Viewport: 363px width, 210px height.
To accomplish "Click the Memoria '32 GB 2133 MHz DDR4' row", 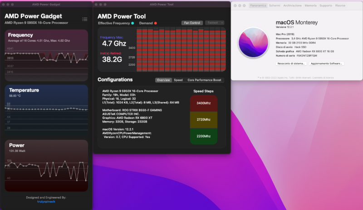I will coord(296,43).
